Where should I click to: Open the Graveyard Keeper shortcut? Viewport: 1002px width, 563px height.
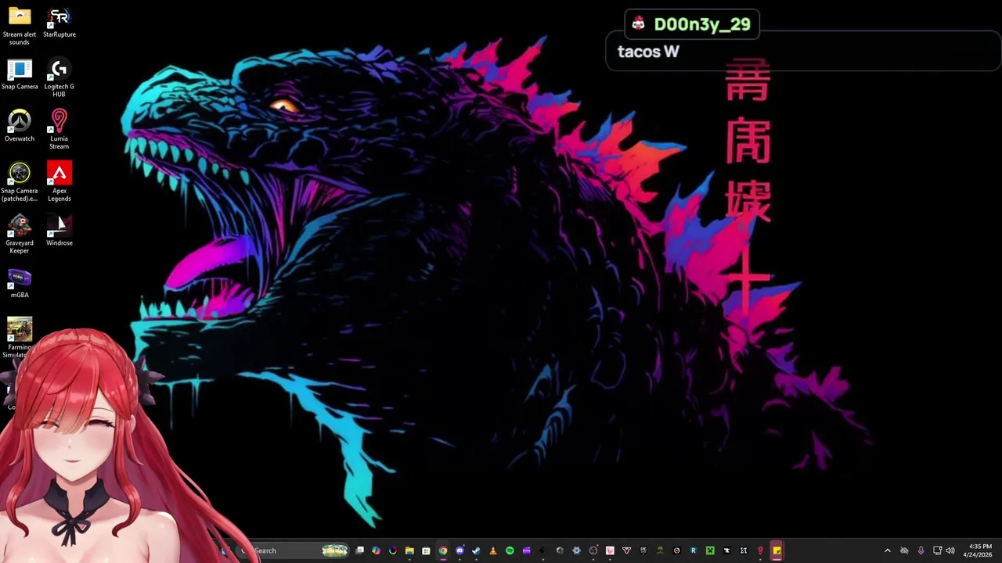20,235
